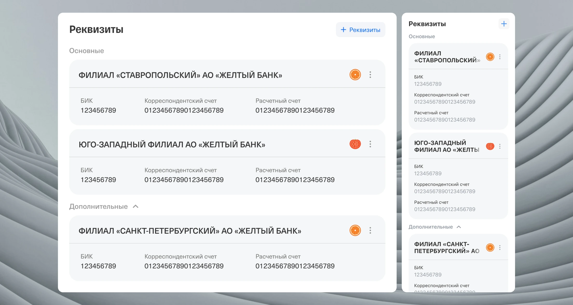
Task: Click Расчетный счет value in main Ставропольский card
Action: coord(295,111)
